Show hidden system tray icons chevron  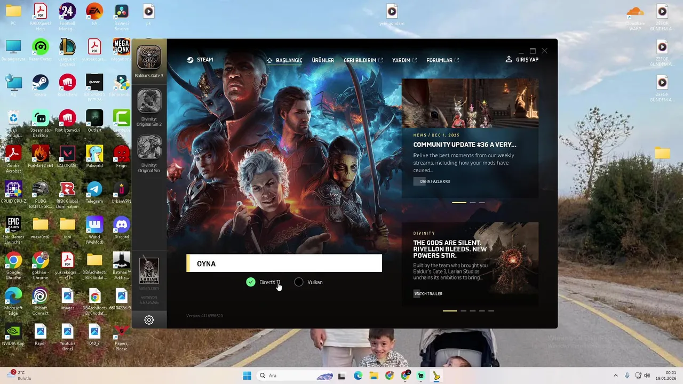pyautogui.click(x=615, y=375)
